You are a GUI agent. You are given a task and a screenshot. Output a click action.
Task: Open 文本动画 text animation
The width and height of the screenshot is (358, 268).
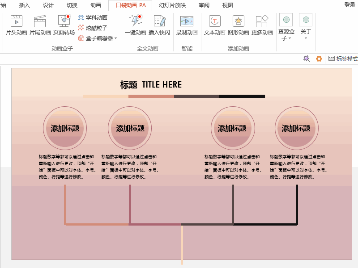[215, 25]
